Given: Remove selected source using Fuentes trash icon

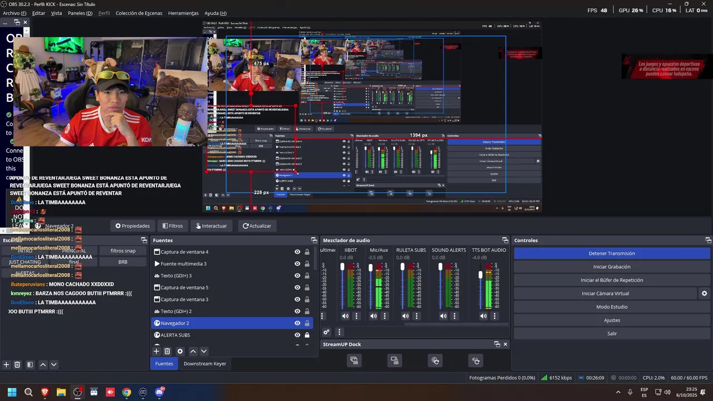Looking at the screenshot, I should coord(167,351).
